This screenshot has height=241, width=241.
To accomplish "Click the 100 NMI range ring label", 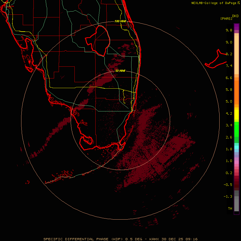I will click(x=120, y=21).
